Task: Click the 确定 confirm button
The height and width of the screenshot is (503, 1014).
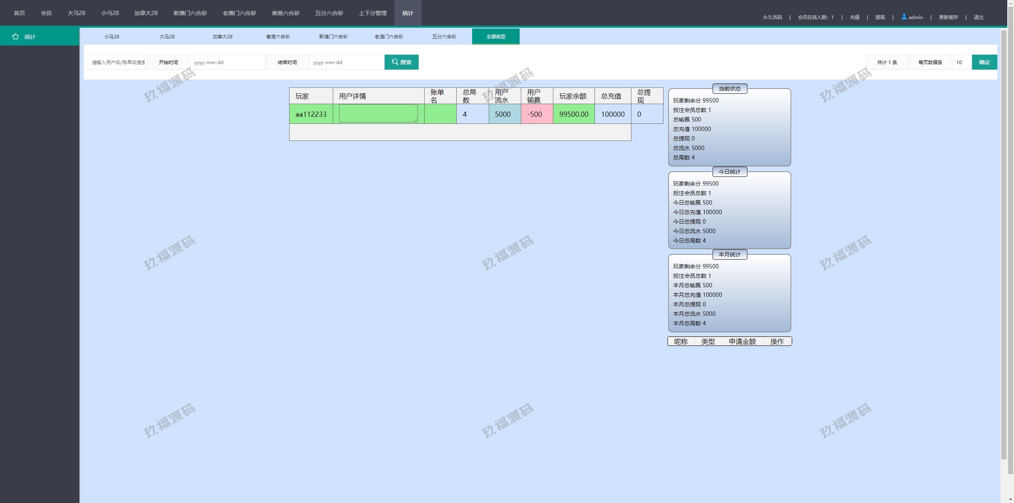Action: [x=984, y=62]
